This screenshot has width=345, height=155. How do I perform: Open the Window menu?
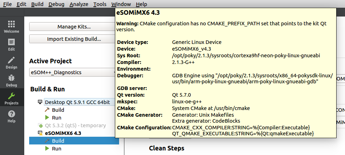coord(121,4)
